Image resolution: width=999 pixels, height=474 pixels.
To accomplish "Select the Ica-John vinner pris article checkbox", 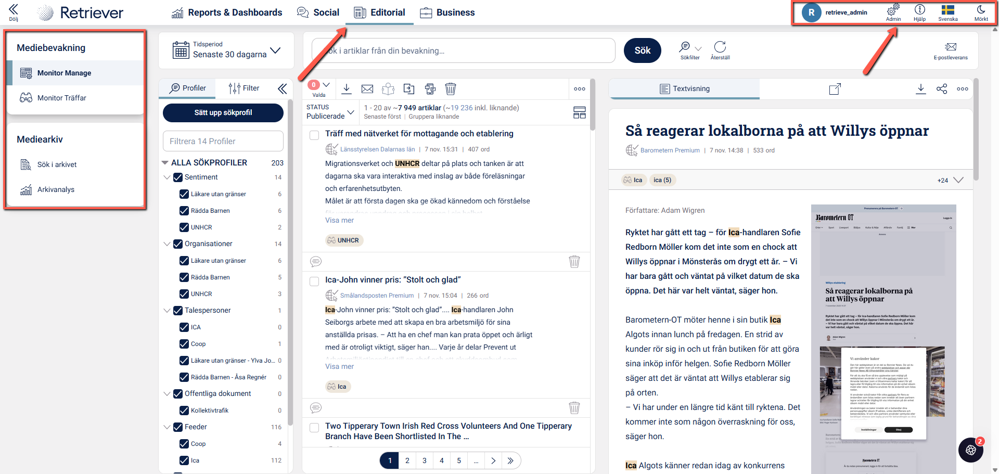I will click(314, 281).
